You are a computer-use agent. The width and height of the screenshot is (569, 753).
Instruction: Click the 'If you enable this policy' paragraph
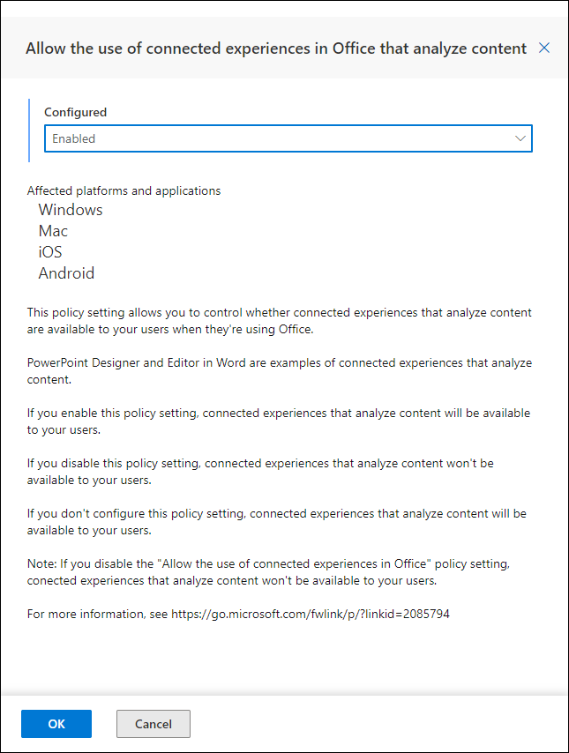click(x=279, y=421)
